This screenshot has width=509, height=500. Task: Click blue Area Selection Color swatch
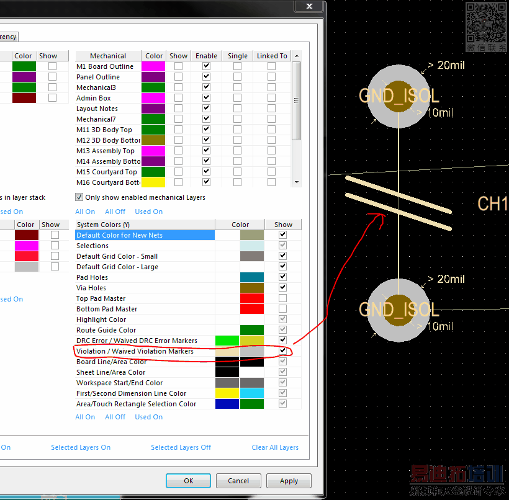click(227, 404)
